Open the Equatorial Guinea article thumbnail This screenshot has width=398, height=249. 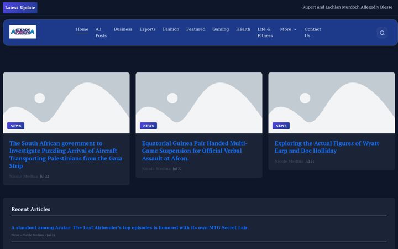199,103
